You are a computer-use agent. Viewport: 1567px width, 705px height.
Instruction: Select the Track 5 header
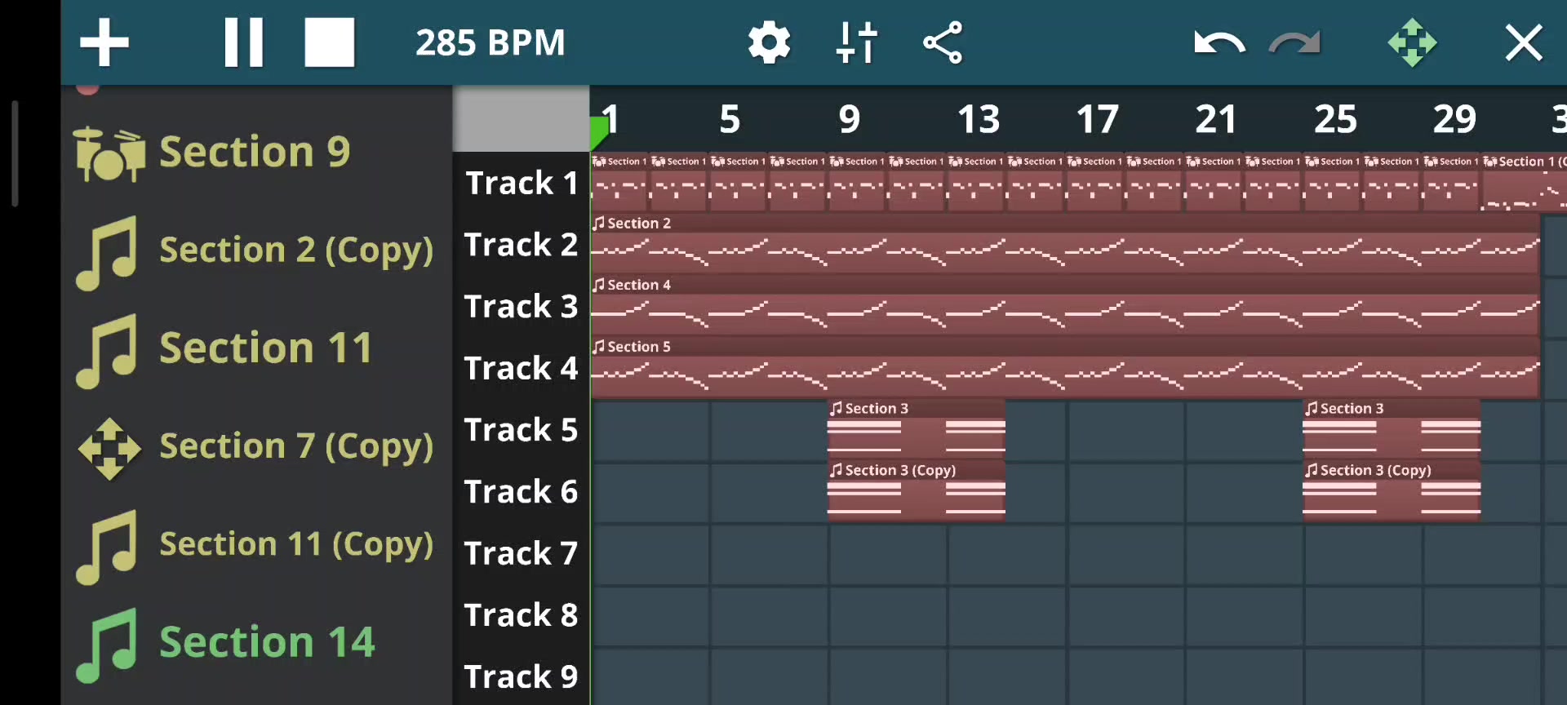(522, 430)
